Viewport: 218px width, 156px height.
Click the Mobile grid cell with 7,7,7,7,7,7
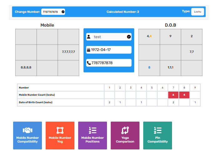[x=68, y=52]
